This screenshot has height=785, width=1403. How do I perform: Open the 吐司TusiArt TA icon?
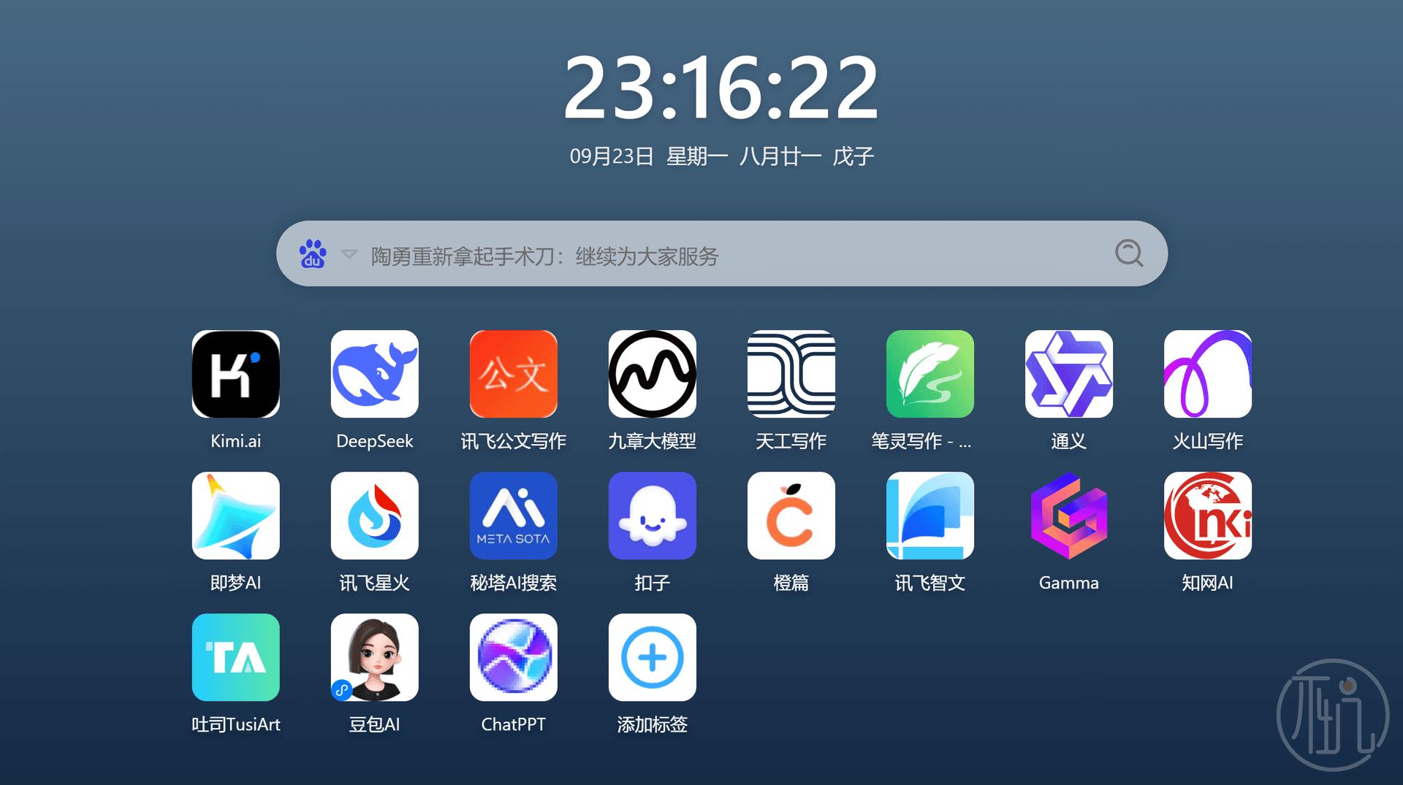(x=235, y=657)
